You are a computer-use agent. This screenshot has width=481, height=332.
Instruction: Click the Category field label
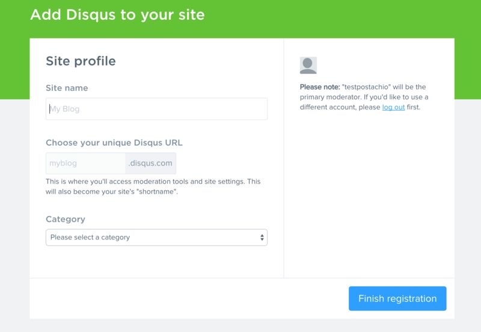point(66,219)
